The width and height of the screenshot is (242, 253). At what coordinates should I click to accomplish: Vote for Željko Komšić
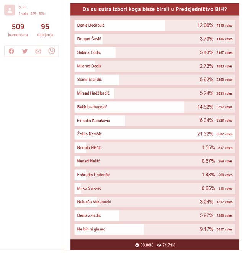155,134
